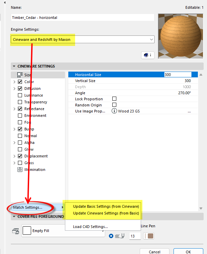This screenshot has height=254, width=207.
Task: Open the Engine Settings dropdown
Action: click(x=83, y=40)
